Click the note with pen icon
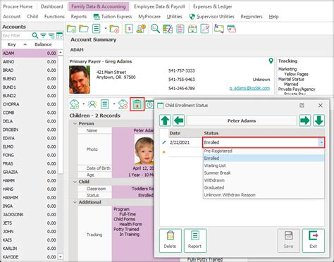 205,29
